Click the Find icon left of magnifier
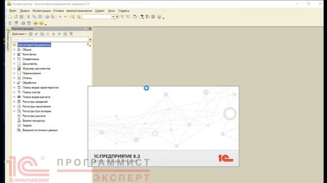Viewport: 327px width, 183px height. coord(73,17)
